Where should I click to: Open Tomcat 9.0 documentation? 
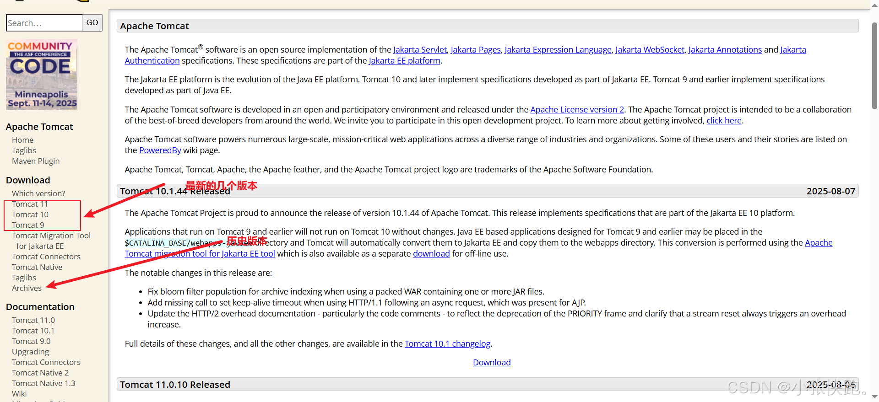click(31, 341)
